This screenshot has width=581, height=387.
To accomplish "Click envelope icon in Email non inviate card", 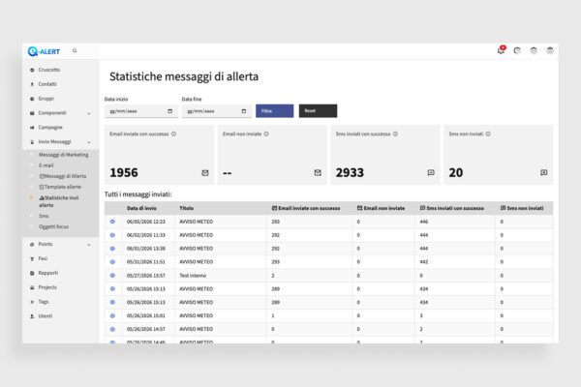I will (x=318, y=173).
